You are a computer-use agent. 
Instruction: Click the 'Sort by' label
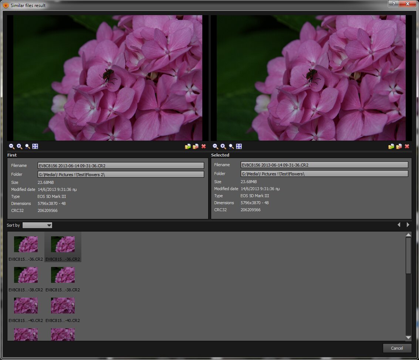(x=13, y=225)
